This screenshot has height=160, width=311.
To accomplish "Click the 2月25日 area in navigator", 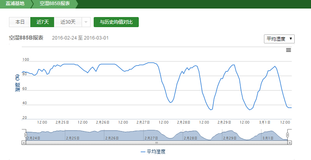I will coord(72,138).
